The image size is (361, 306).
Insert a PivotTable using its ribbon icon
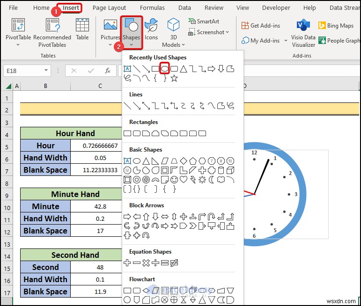point(18,25)
